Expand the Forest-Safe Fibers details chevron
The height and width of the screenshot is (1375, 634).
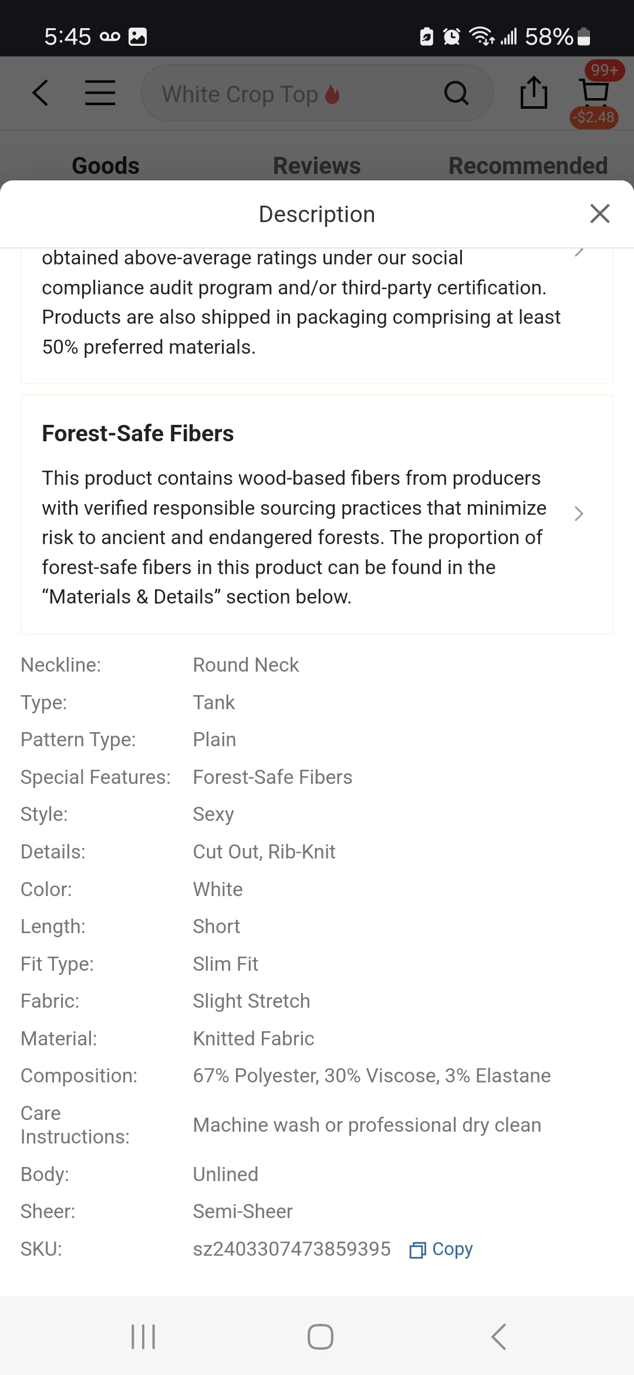pyautogui.click(x=579, y=514)
